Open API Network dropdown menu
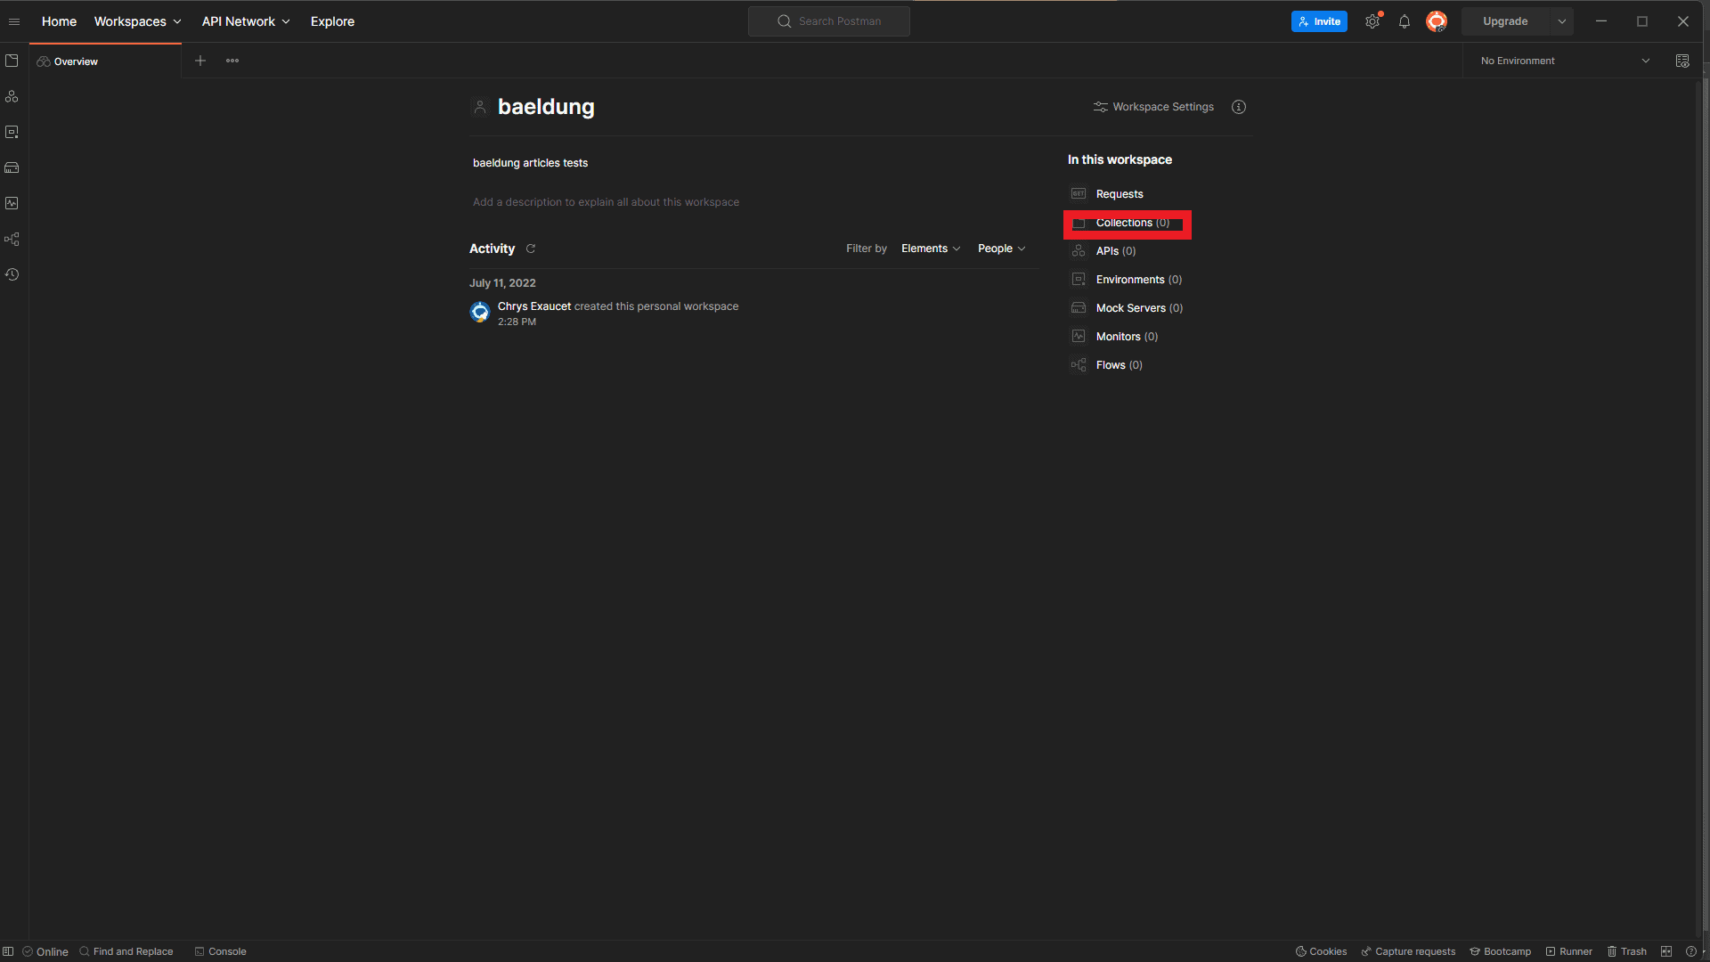 [x=246, y=21]
